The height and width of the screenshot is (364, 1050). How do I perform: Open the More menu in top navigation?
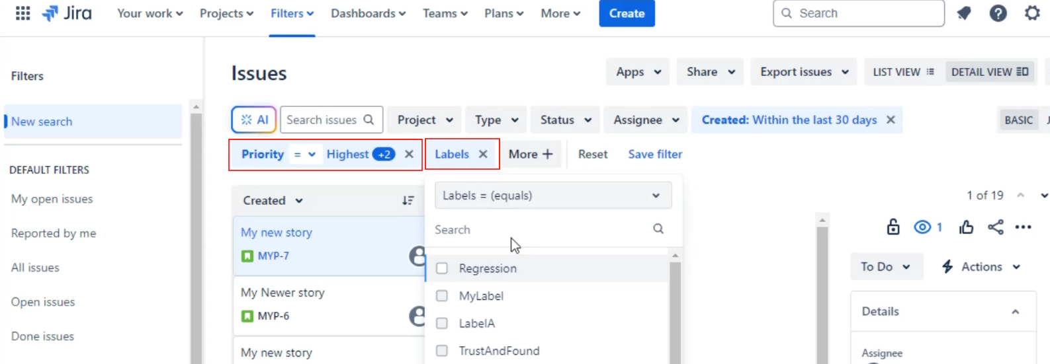560,13
